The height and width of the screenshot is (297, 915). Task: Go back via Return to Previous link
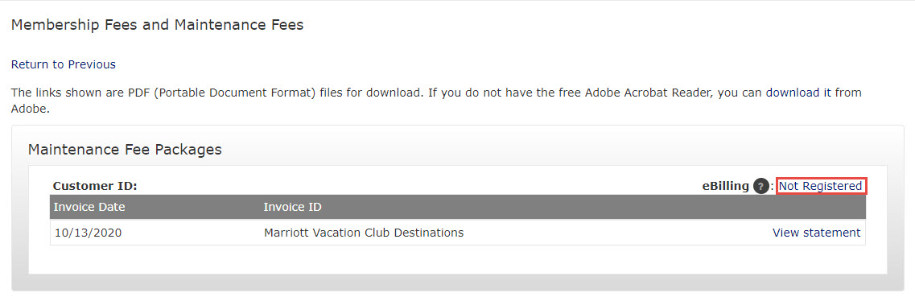tap(64, 64)
